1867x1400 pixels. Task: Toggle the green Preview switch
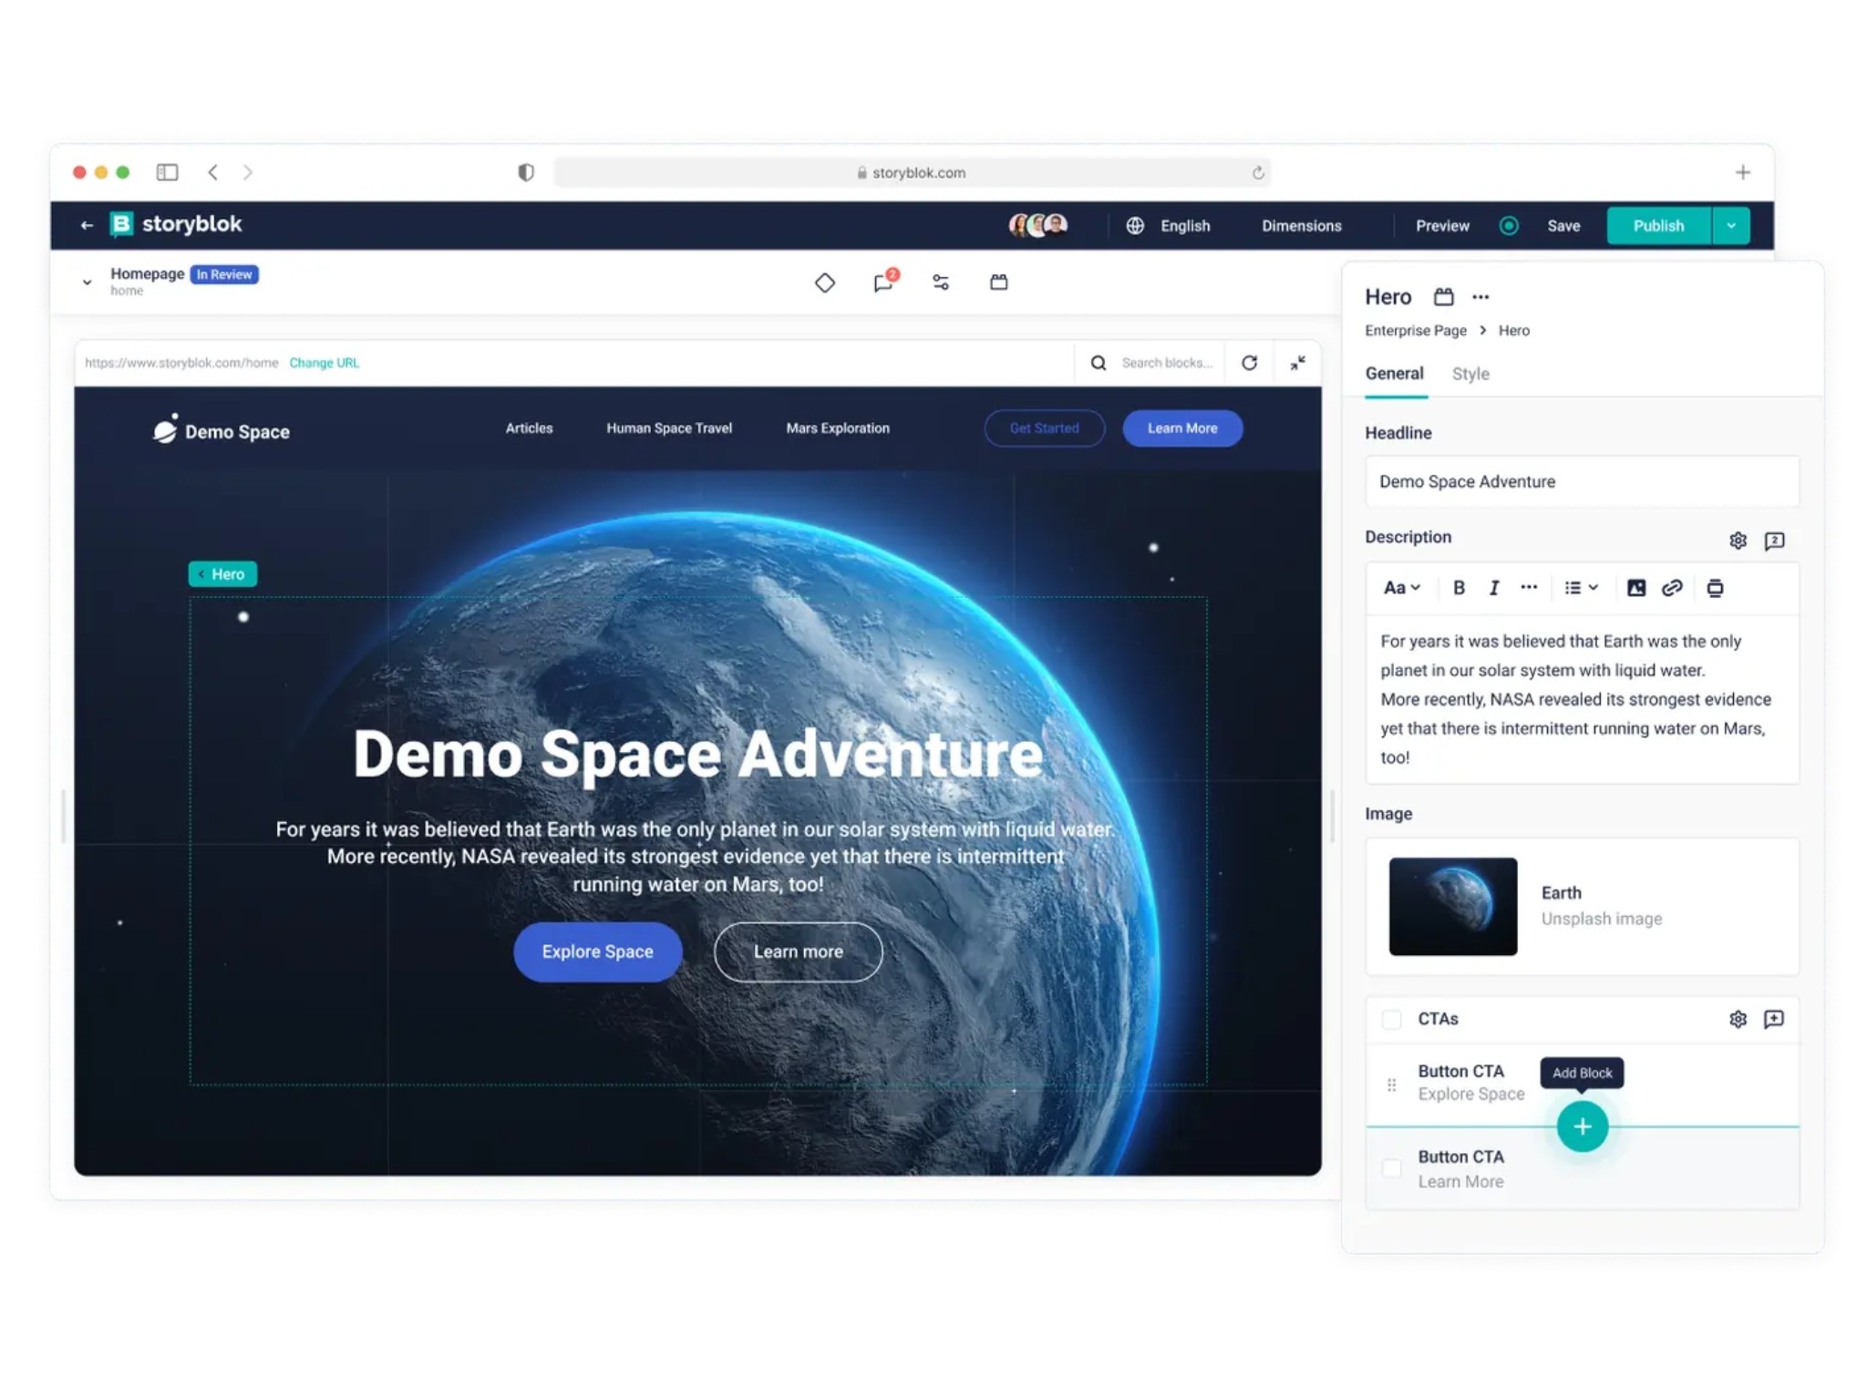(1509, 225)
